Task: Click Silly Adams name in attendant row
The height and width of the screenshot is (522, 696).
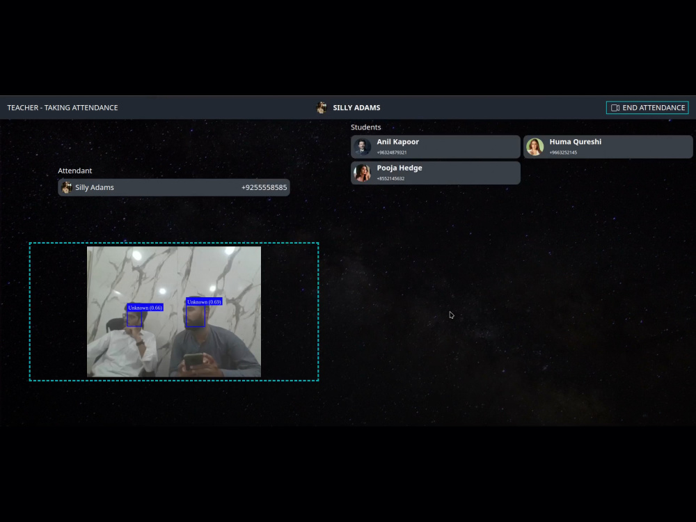Action: [x=95, y=188]
